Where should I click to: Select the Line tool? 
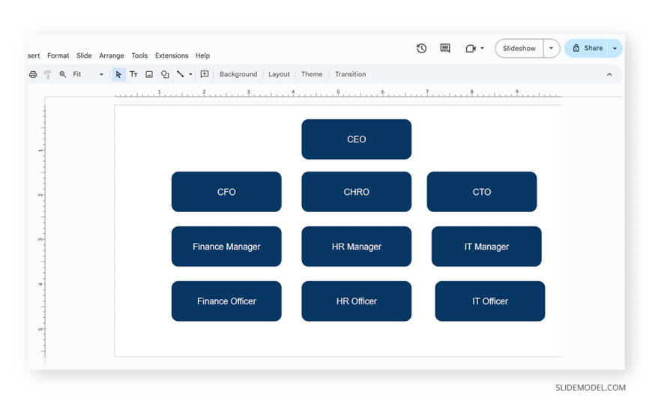coord(180,74)
